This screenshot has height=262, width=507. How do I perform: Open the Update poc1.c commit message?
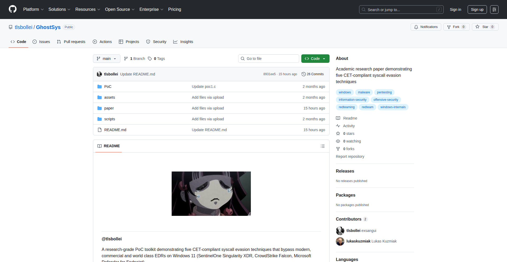pyautogui.click(x=204, y=87)
